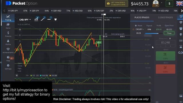This screenshot has height=103, width=183.
Task: Remove the RSI indicator with its X
Action: point(17,76)
